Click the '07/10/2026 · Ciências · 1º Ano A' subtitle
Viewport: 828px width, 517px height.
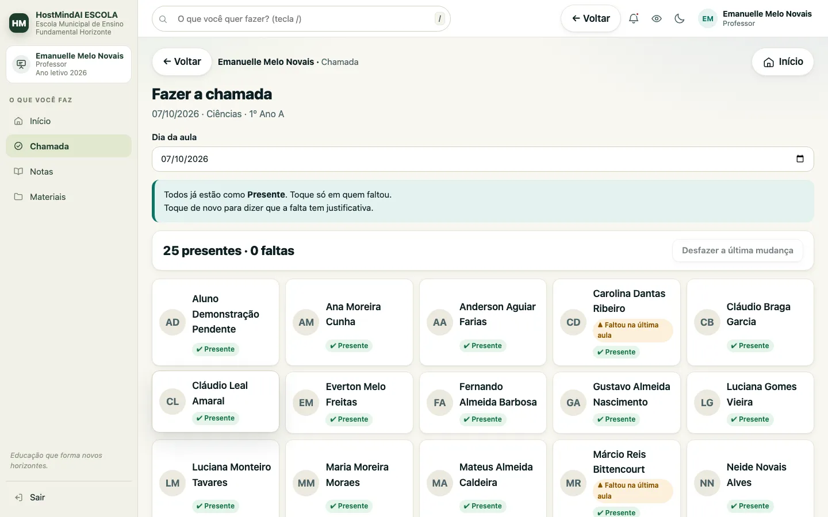[218, 114]
